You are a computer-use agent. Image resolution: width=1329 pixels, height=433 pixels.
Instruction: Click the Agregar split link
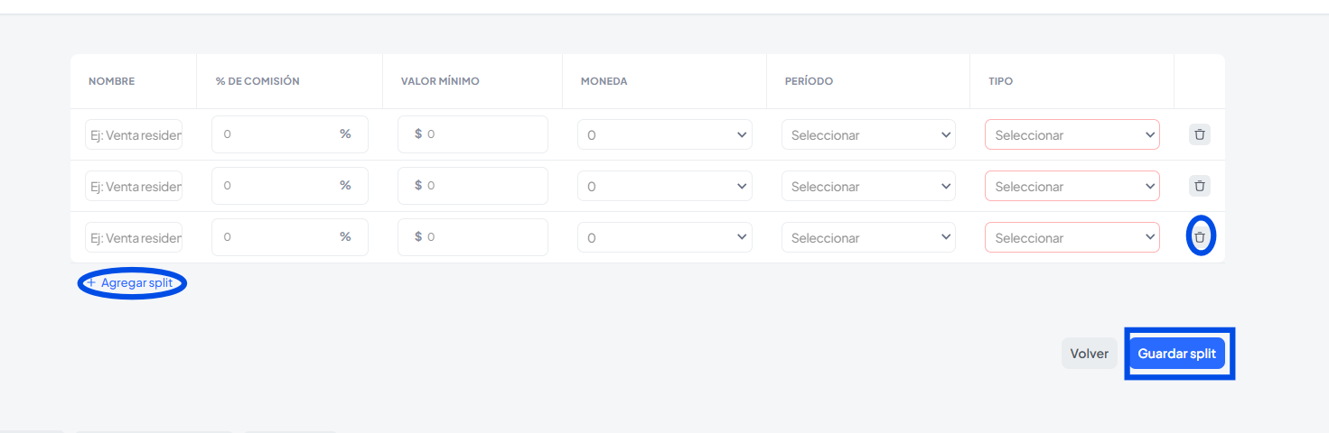point(133,283)
